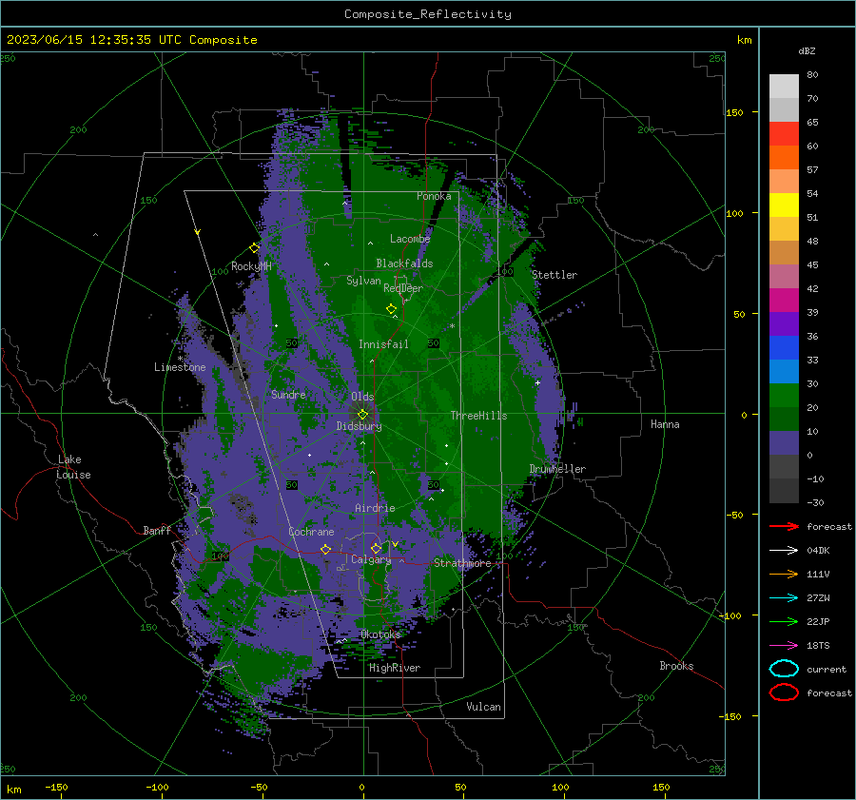
Task: Click the slate indigo dBZ swatch
Action: coord(784,443)
